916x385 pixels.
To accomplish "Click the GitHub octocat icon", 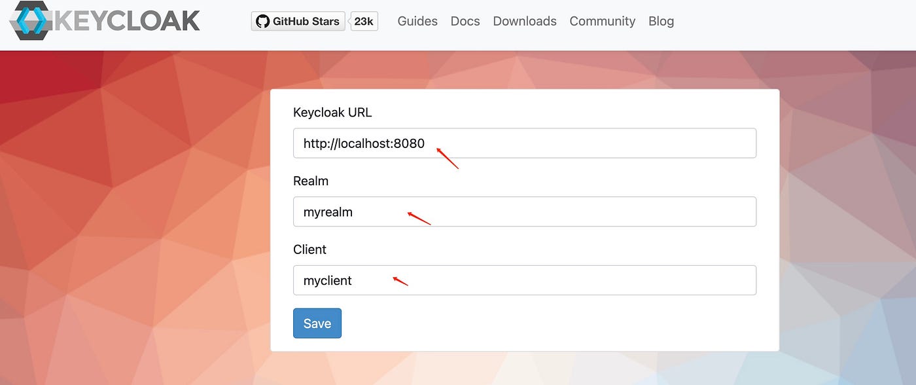I will pos(264,20).
